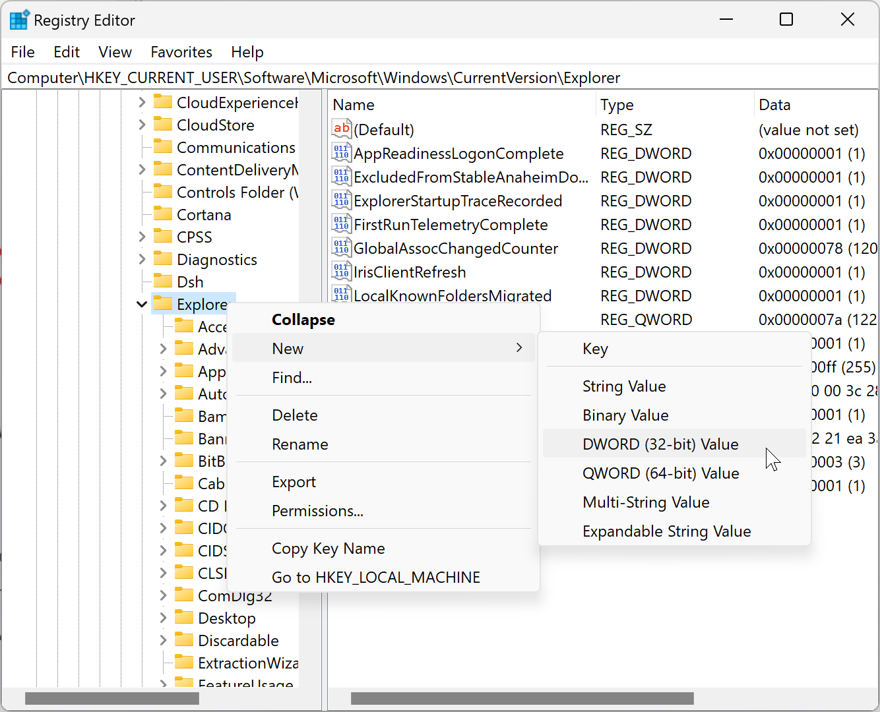Click the values pane horizontal scrollbar
The width and height of the screenshot is (880, 712).
tap(521, 698)
